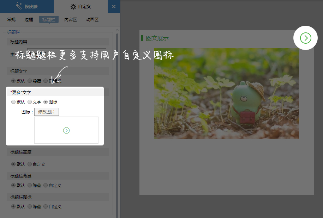
Task: Click the 图文展示 module title
Action: click(157, 38)
